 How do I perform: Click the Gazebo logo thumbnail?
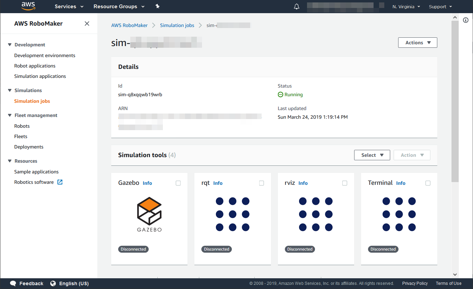coord(149,214)
